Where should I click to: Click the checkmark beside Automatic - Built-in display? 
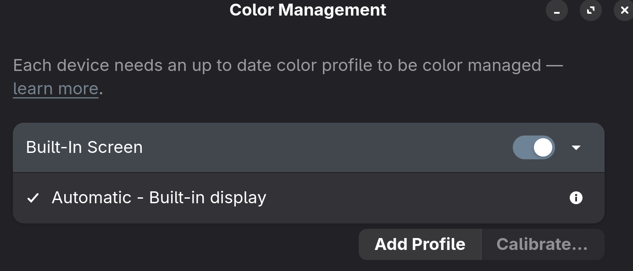(33, 198)
